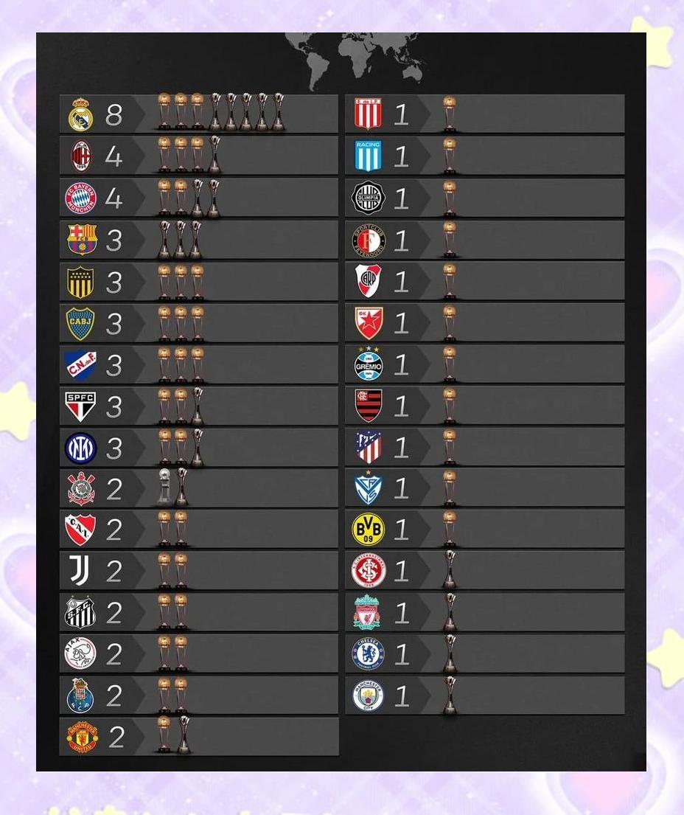The width and height of the screenshot is (684, 815).
Task: Select the Borussia Dortmund BVB badge
Action: pos(369,530)
